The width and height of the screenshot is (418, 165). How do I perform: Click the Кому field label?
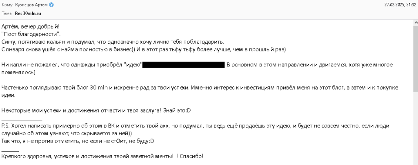[x=7, y=5]
